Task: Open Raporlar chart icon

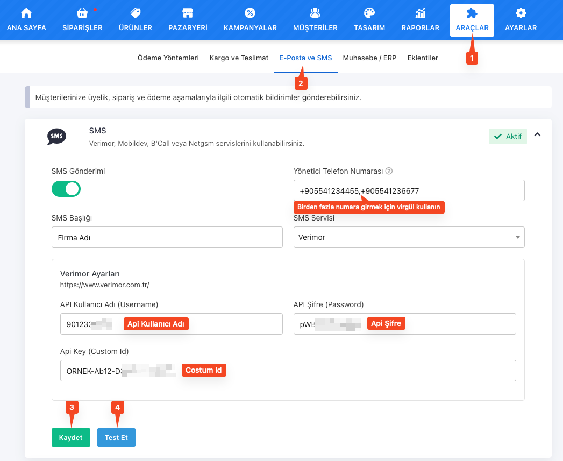Action: pyautogui.click(x=420, y=13)
